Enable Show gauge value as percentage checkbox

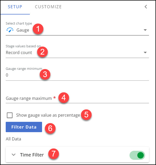[10, 115]
